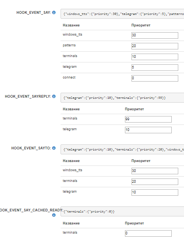Focus terminals priority field in HOOK_EVENT_SAY
The width and height of the screenshot is (184, 239).
155,57
